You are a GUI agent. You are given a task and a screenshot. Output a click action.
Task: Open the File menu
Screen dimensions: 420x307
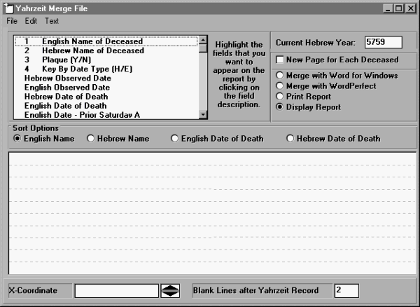click(x=12, y=21)
